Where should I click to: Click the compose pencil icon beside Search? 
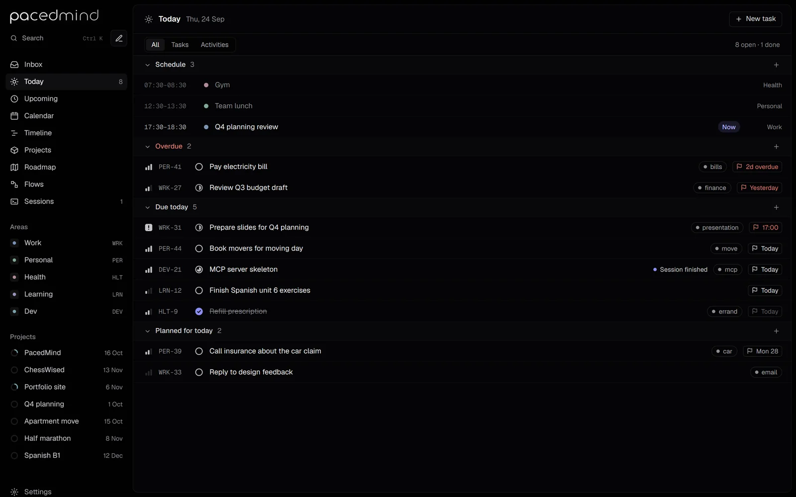119,38
